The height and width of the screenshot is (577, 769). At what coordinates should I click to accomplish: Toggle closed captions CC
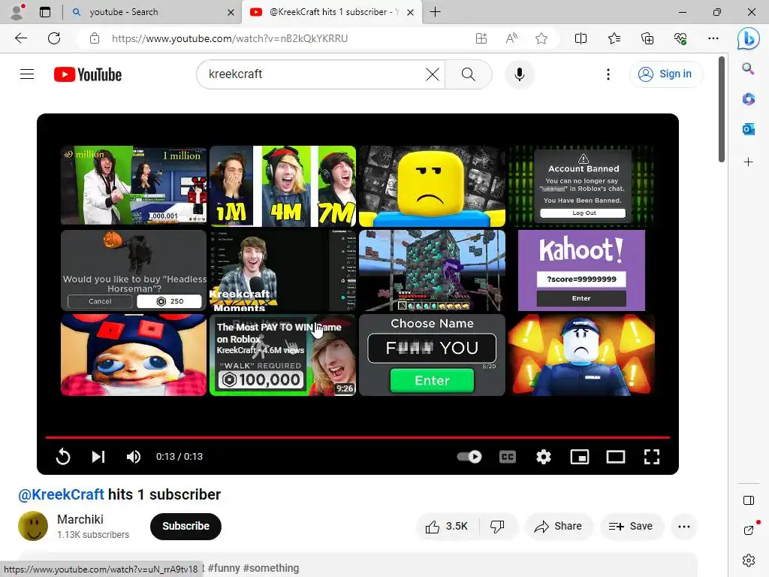pos(508,456)
